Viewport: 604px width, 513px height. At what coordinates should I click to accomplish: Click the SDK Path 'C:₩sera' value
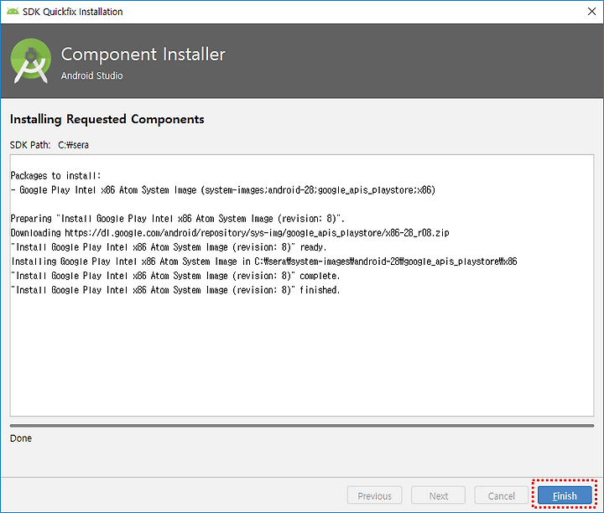(73, 145)
